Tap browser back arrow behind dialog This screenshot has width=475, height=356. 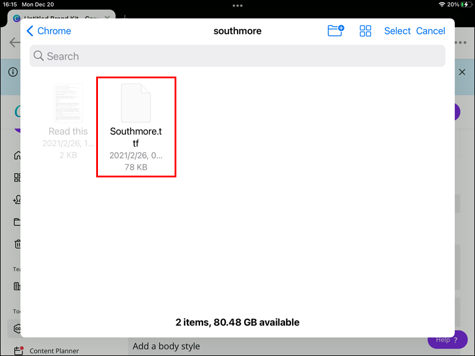point(14,42)
